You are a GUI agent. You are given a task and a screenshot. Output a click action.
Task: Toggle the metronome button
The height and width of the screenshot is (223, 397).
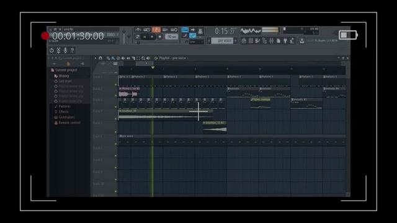[138, 30]
